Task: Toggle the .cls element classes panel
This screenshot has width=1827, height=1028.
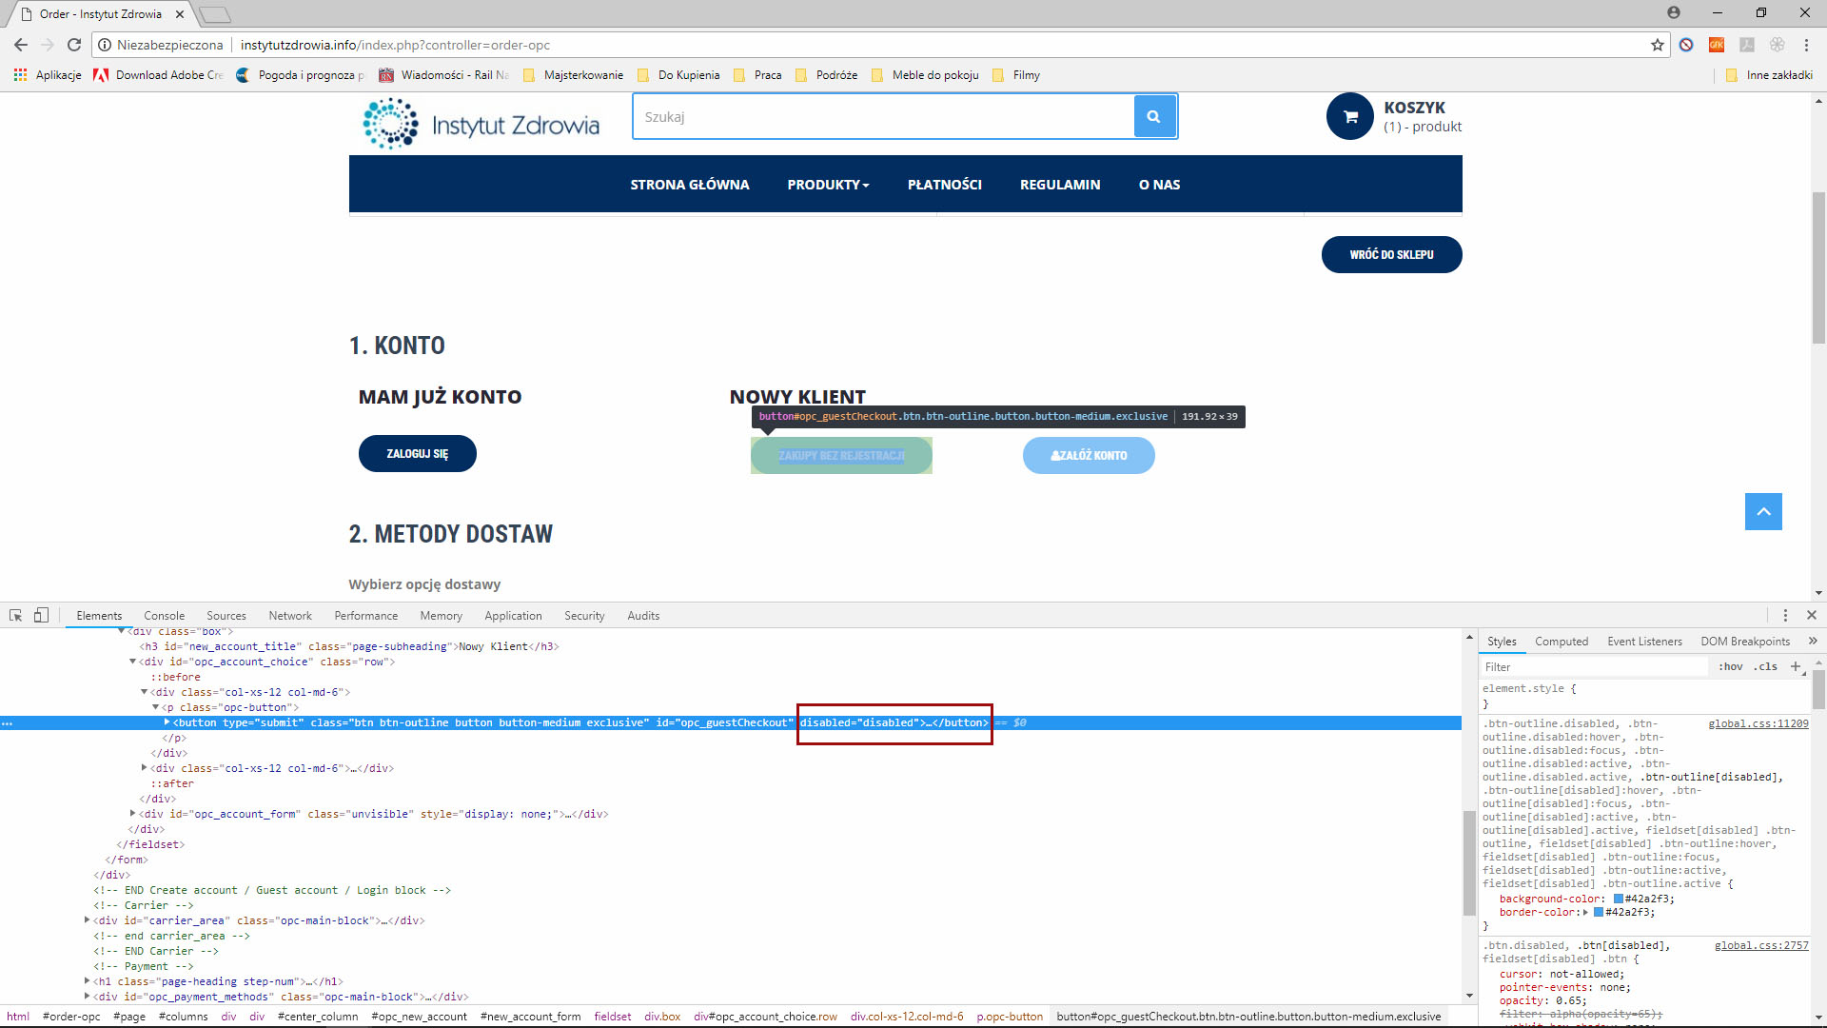Action: 1766,667
